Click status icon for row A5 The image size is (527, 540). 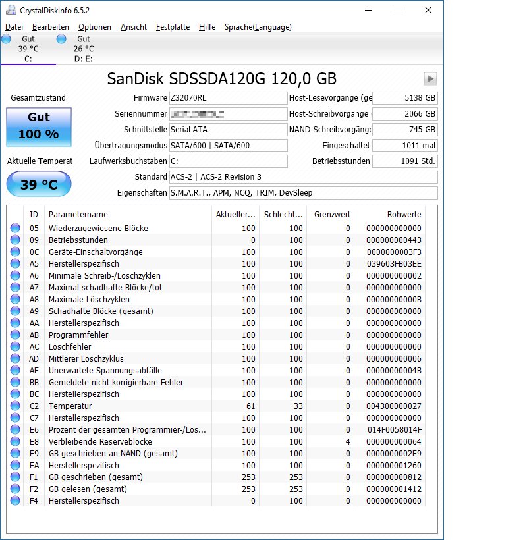click(15, 263)
